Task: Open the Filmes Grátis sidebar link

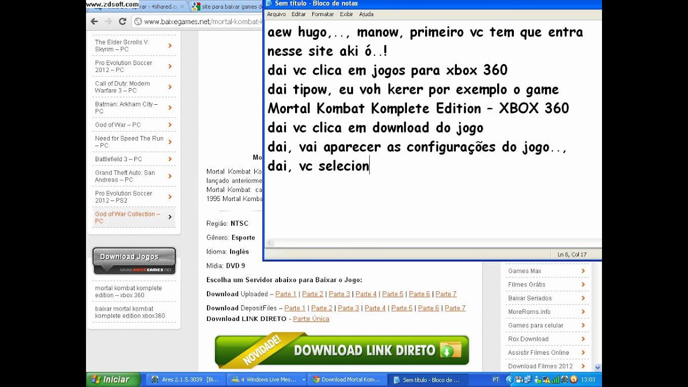Action: pos(527,284)
